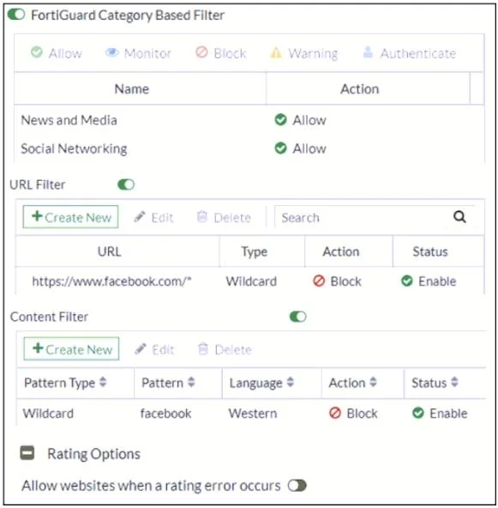
Task: Click Enable status icon in URL Filter row
Action: click(407, 281)
